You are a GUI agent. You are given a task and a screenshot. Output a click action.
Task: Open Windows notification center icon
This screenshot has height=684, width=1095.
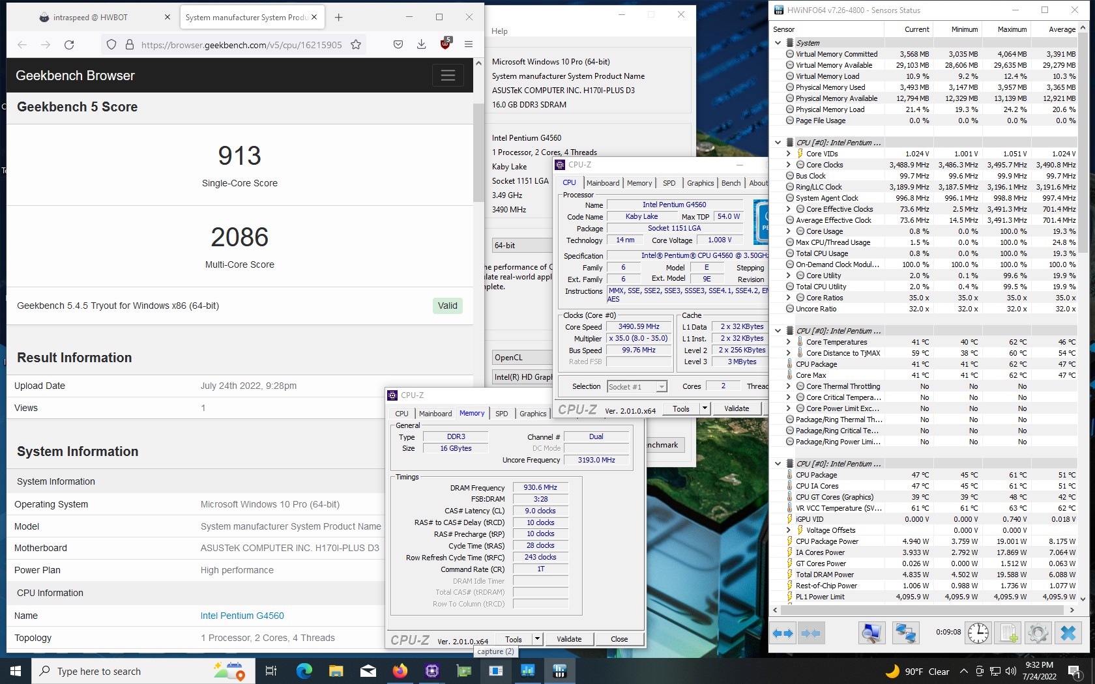coord(1075,671)
